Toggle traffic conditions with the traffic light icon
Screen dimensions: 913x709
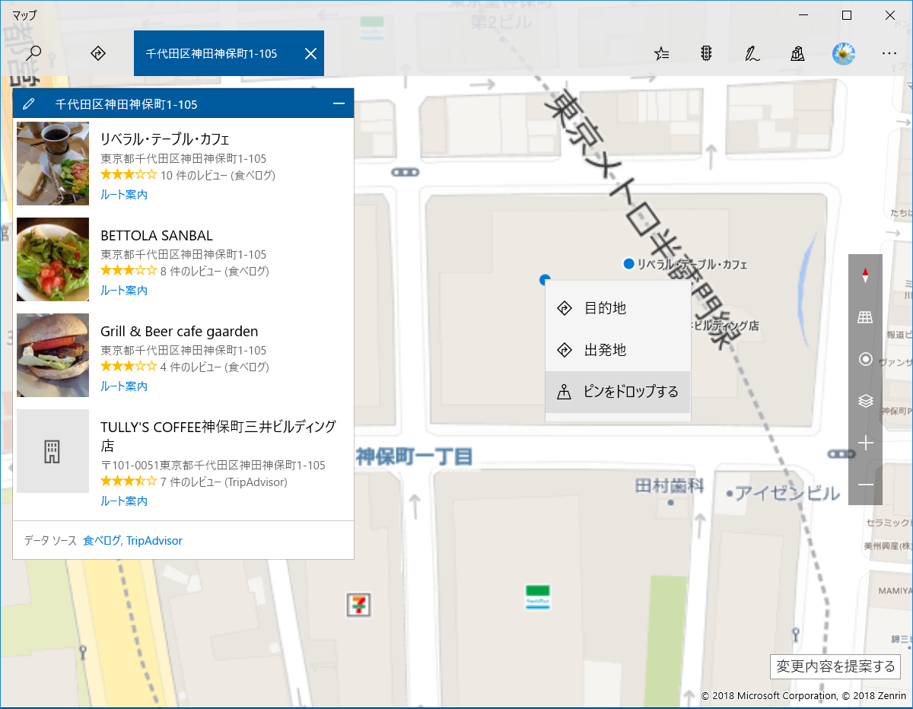pos(706,53)
